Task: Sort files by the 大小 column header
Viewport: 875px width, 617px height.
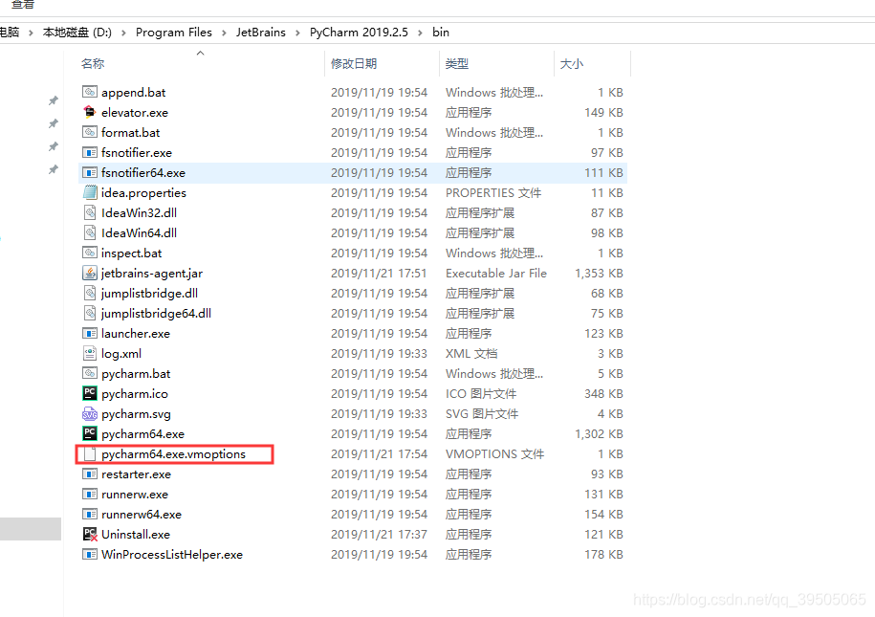Action: pos(572,64)
